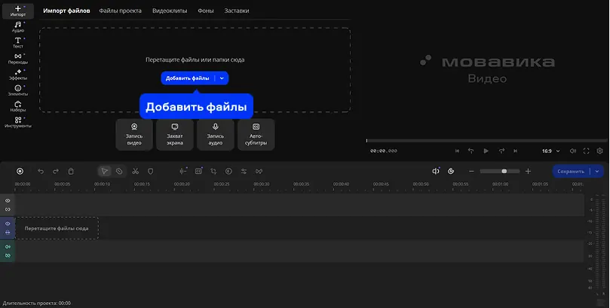Start Запись аудио recording
The width and height of the screenshot is (610, 308).
(216, 134)
